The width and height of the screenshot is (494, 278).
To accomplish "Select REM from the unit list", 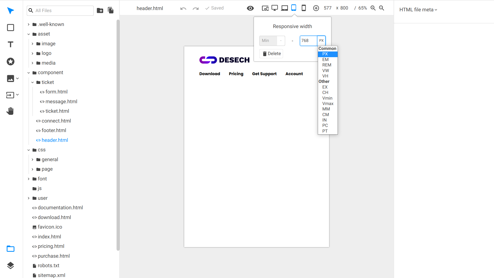I will point(327,65).
